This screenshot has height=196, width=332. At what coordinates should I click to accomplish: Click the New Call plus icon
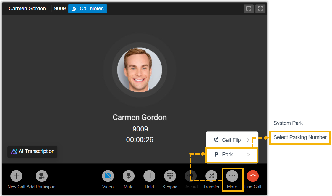tap(16, 176)
